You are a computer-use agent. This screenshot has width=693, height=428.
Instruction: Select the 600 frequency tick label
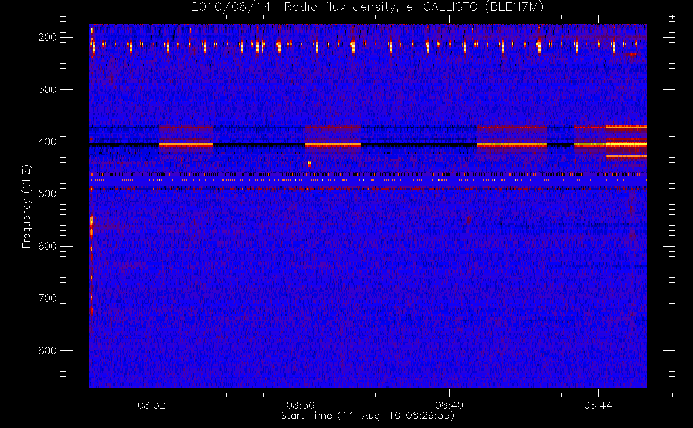click(x=48, y=246)
